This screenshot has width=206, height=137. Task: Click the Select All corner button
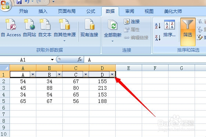click(x=5, y=68)
